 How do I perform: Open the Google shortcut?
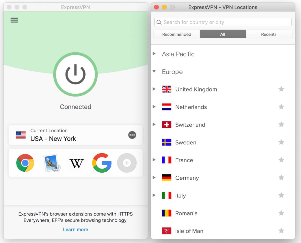[x=102, y=163]
